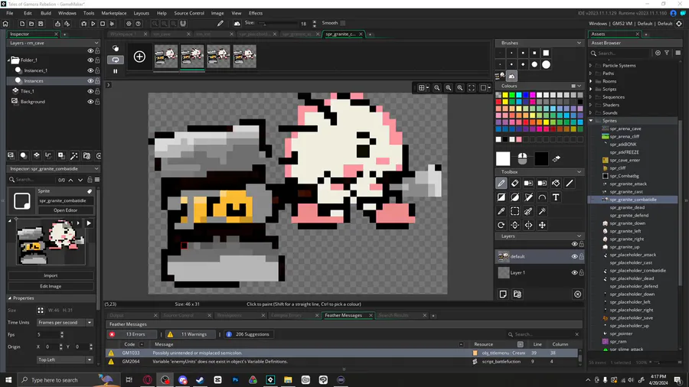Collapse the Sprites folder in Asset Browser
This screenshot has height=387, width=689.
pos(591,121)
